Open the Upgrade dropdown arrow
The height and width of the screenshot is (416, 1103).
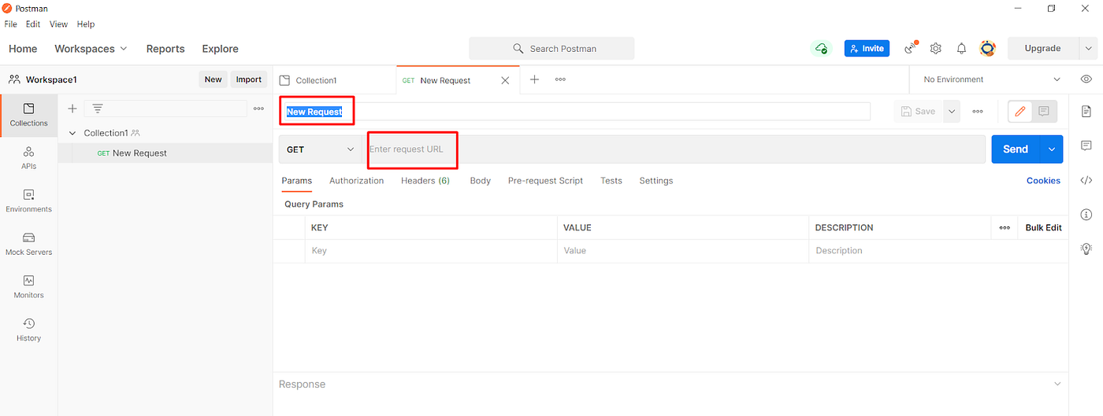[1088, 48]
